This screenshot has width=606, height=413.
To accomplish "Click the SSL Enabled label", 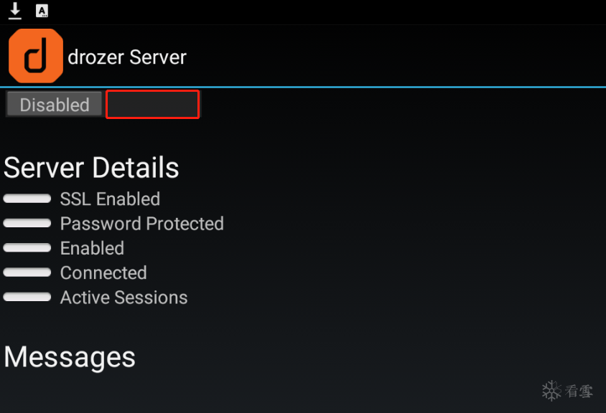I will [110, 199].
